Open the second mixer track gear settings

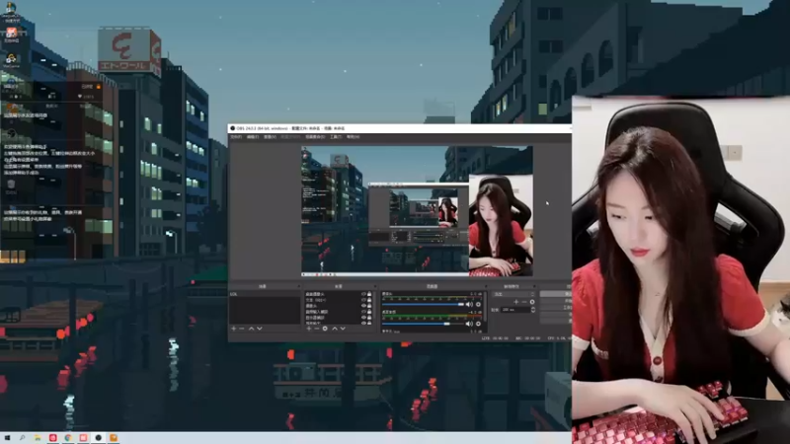tap(478, 324)
